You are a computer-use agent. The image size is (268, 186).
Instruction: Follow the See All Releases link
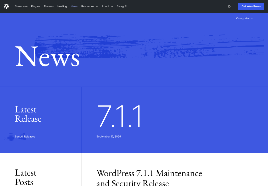pyautogui.click(x=25, y=137)
